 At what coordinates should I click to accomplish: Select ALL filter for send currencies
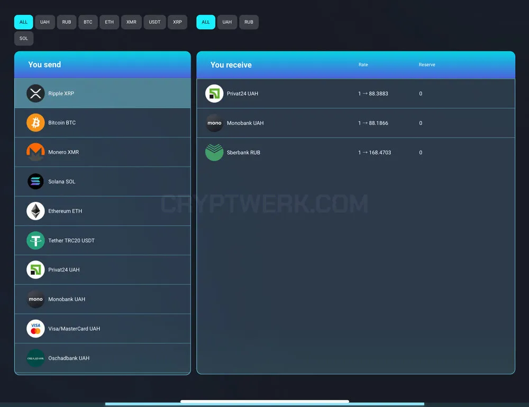click(x=24, y=22)
